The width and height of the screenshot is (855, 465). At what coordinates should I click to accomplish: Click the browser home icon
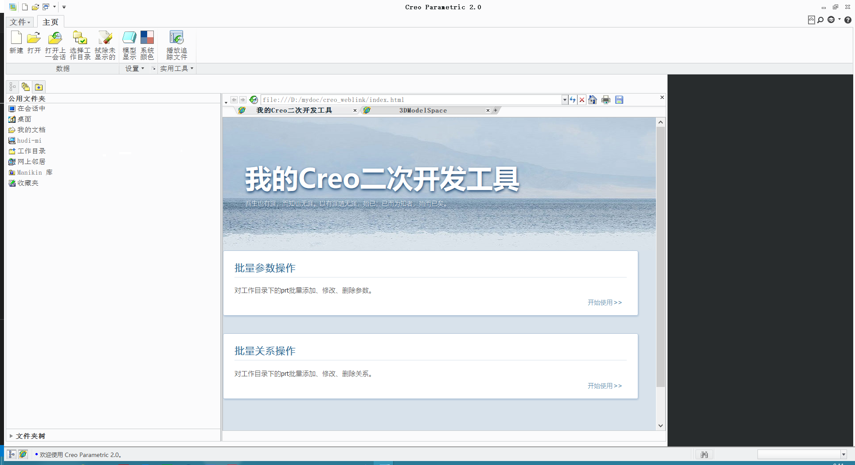coord(593,100)
